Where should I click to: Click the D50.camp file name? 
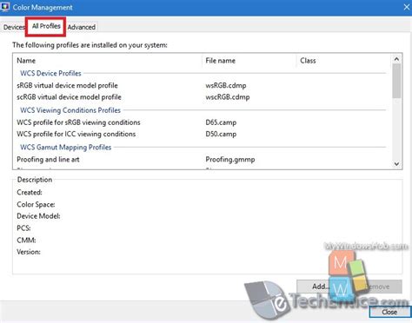pyautogui.click(x=221, y=134)
